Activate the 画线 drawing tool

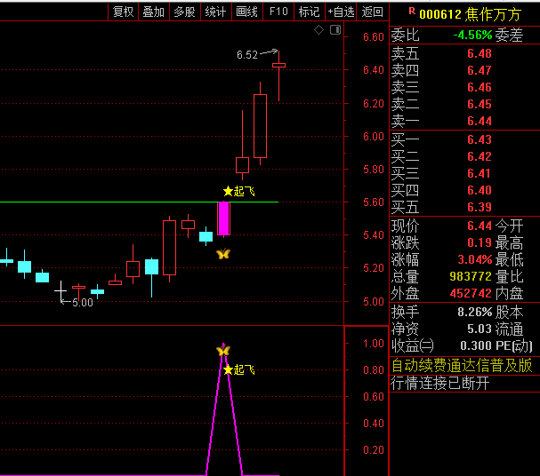[247, 12]
